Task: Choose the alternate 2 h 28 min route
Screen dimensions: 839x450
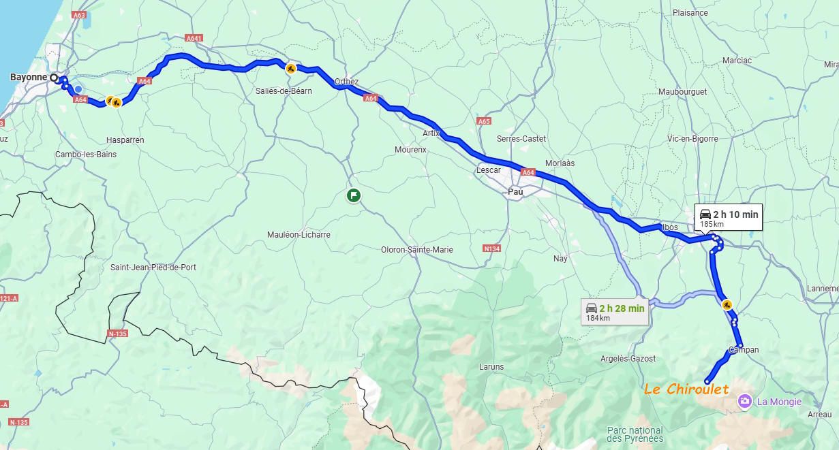Action: [x=615, y=312]
